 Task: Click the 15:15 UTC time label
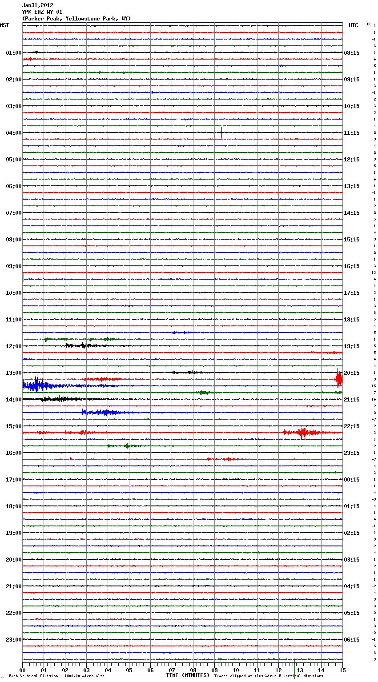352,240
